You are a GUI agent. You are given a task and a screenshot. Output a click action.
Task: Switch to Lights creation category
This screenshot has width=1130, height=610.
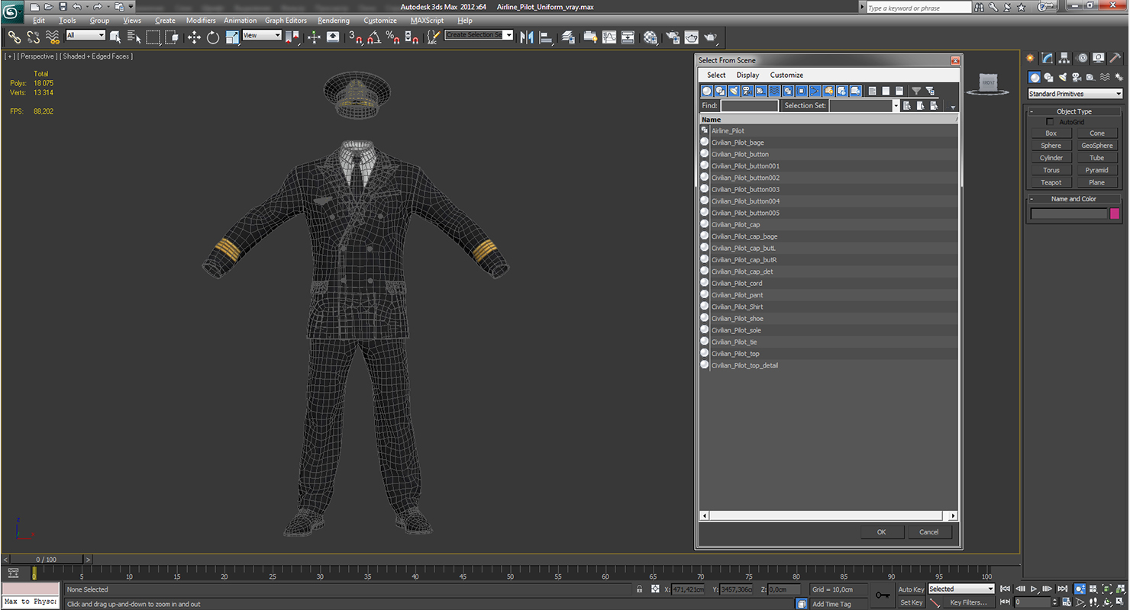click(x=1062, y=77)
